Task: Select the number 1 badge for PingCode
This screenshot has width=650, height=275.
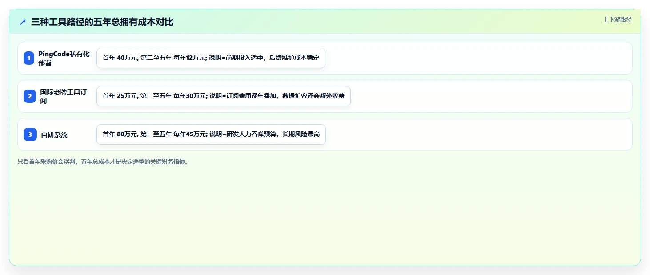Action: (29, 58)
